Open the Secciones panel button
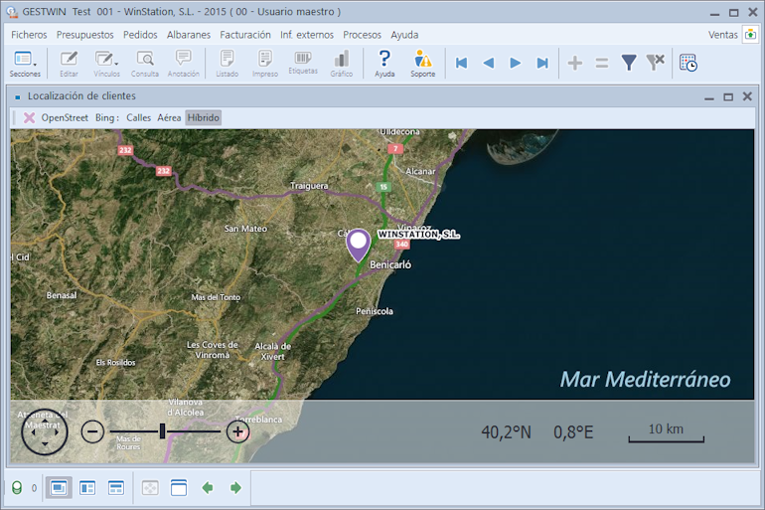765x510 pixels. [25, 64]
